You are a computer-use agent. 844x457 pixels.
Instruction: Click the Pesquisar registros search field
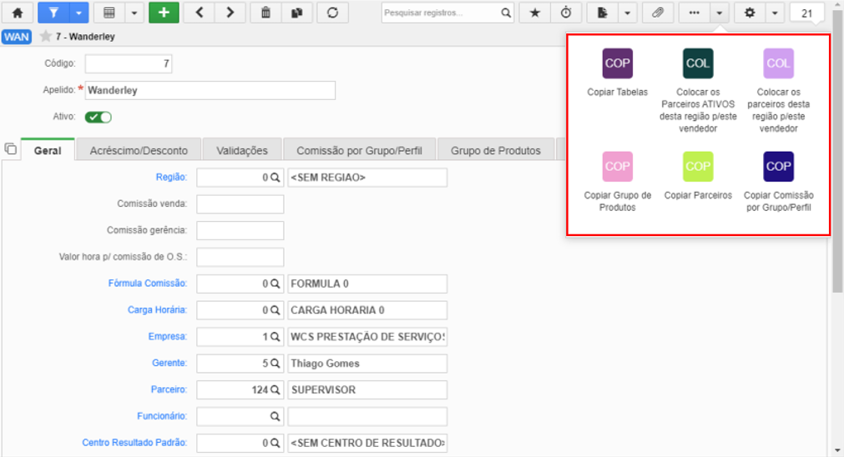(441, 13)
